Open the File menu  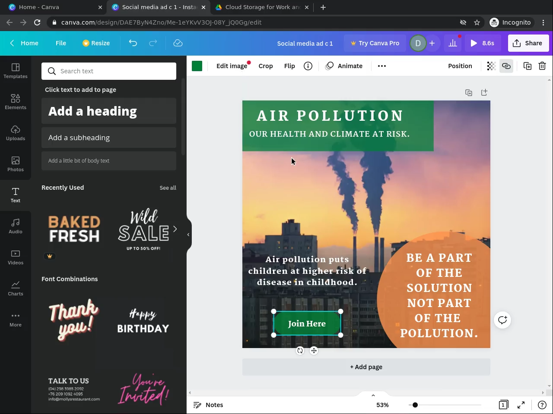pos(61,43)
